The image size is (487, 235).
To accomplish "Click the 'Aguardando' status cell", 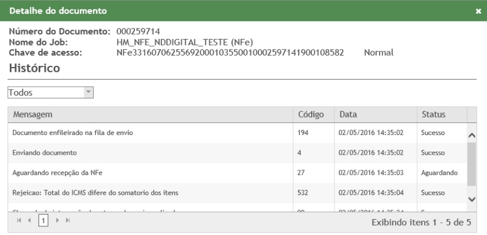I will [x=439, y=172].
